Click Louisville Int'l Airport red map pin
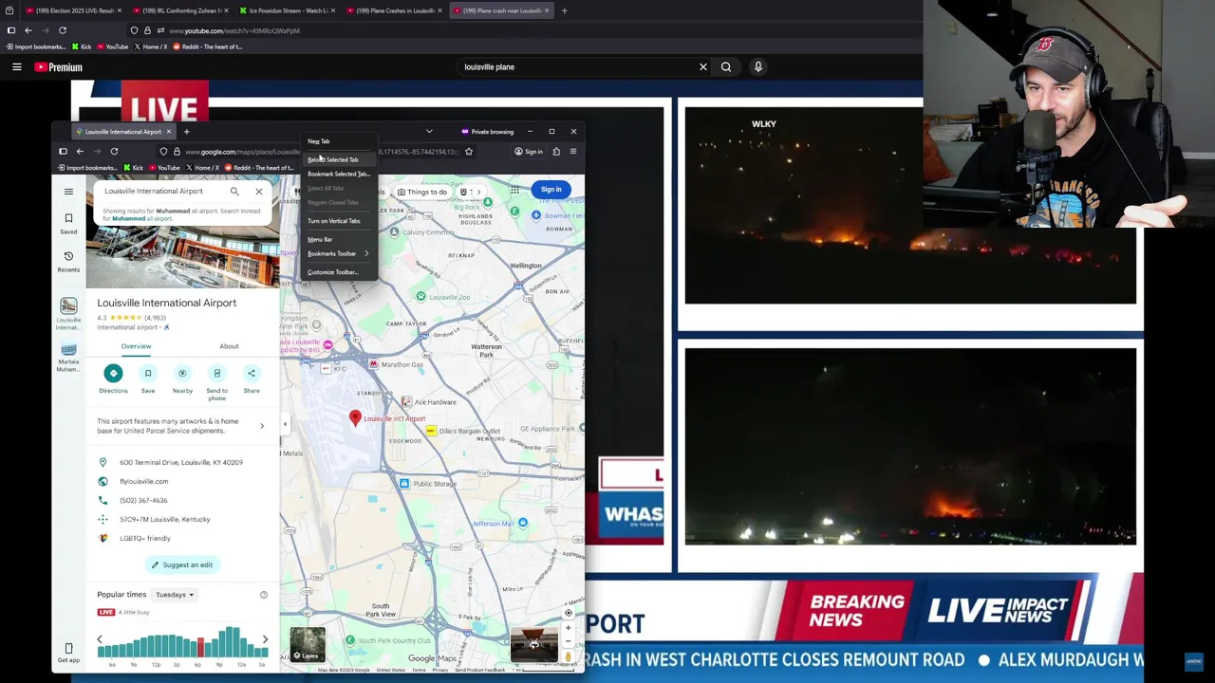The image size is (1215, 683). pos(355,417)
